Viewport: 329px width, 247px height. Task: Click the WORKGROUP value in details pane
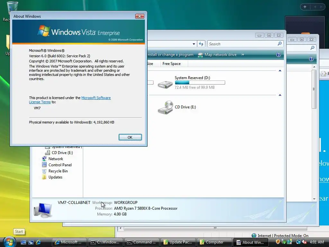pos(126,203)
